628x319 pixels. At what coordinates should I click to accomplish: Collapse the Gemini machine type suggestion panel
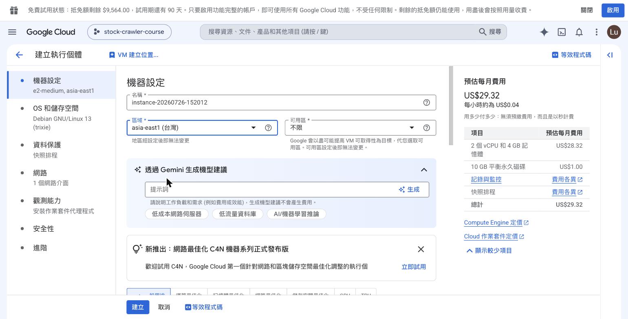(x=424, y=170)
